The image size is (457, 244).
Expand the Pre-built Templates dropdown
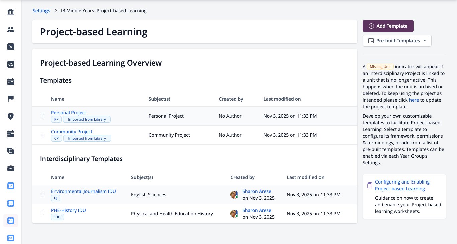point(397,41)
